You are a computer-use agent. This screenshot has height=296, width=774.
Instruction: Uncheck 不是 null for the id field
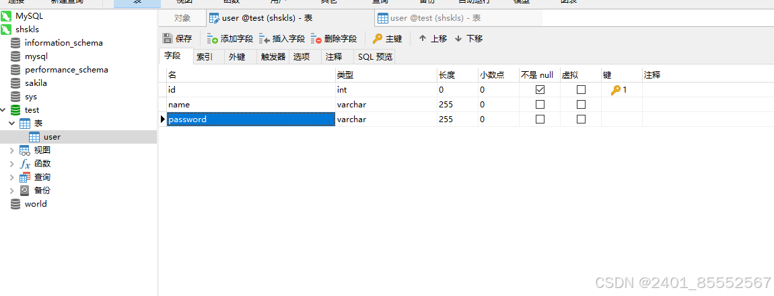click(x=540, y=90)
